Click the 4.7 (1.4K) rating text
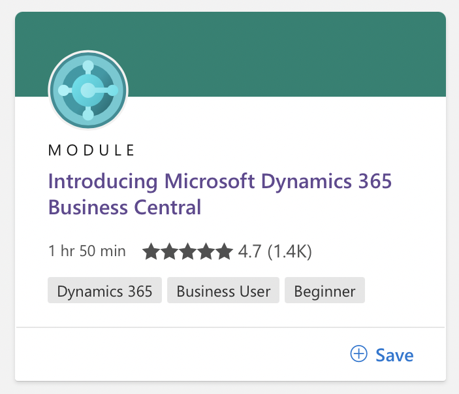The height and width of the screenshot is (394, 459). pyautogui.click(x=275, y=252)
